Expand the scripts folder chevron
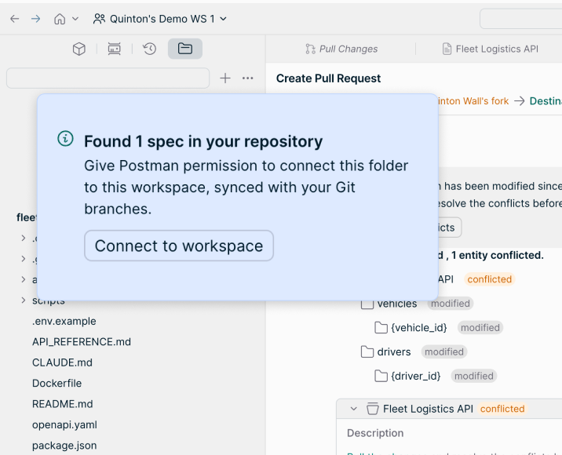Screen dimensions: 562x455 tap(24, 300)
